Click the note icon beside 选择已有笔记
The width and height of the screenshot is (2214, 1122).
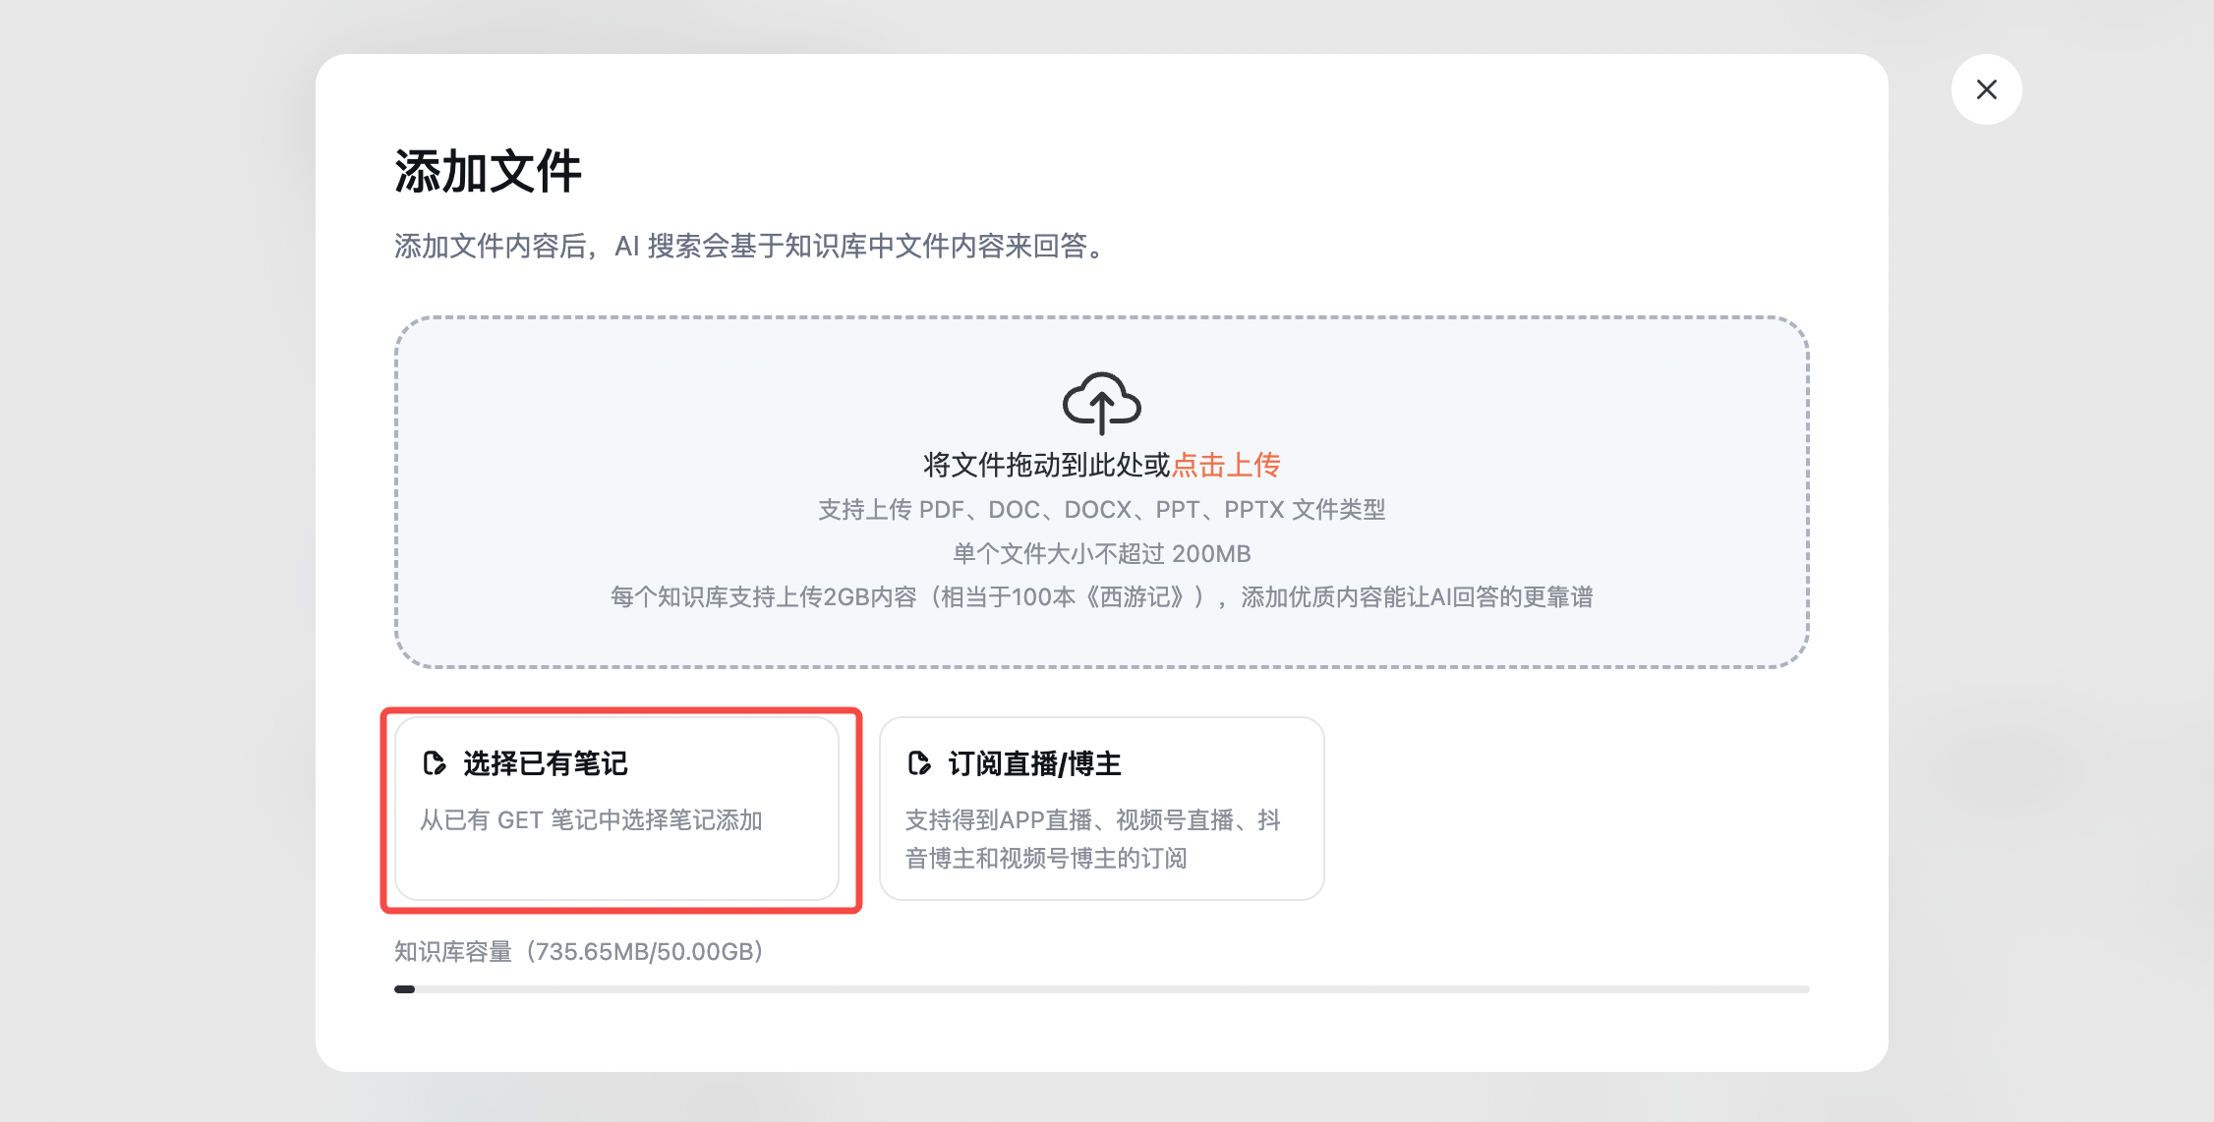434,763
